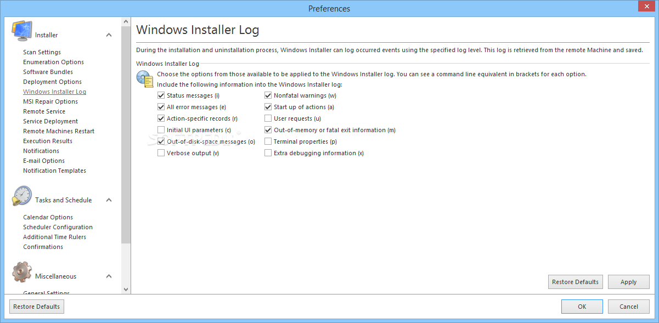Open Scheduler Configuration page
This screenshot has height=323, width=659.
click(58, 227)
